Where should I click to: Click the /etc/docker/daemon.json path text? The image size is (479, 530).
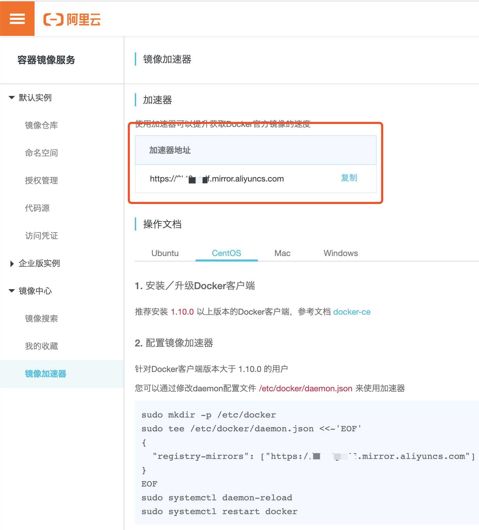tap(306, 389)
